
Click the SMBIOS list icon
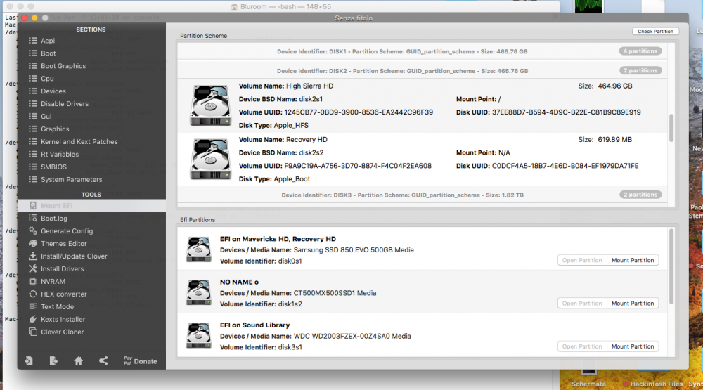33,167
